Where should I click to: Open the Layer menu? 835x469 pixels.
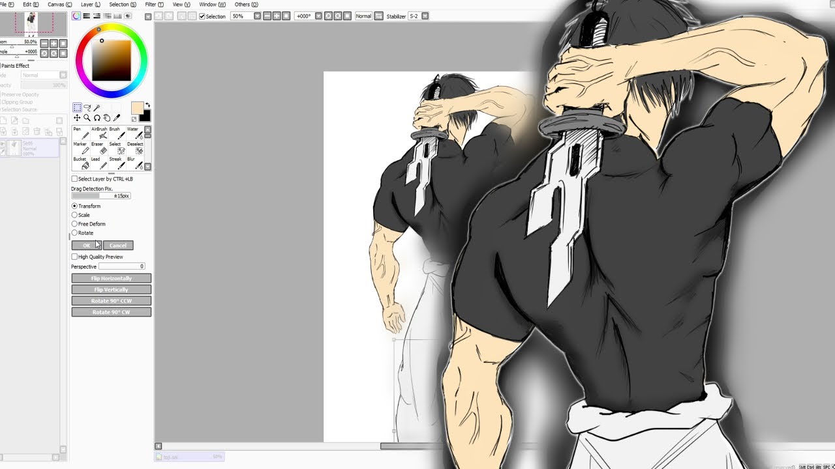(x=91, y=5)
